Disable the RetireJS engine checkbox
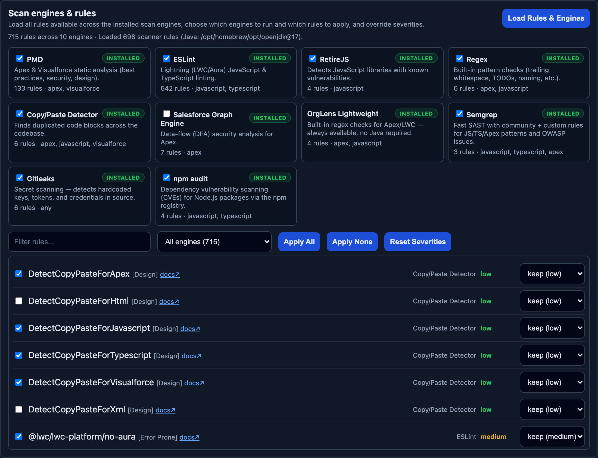The width and height of the screenshot is (598, 458). coord(313,59)
